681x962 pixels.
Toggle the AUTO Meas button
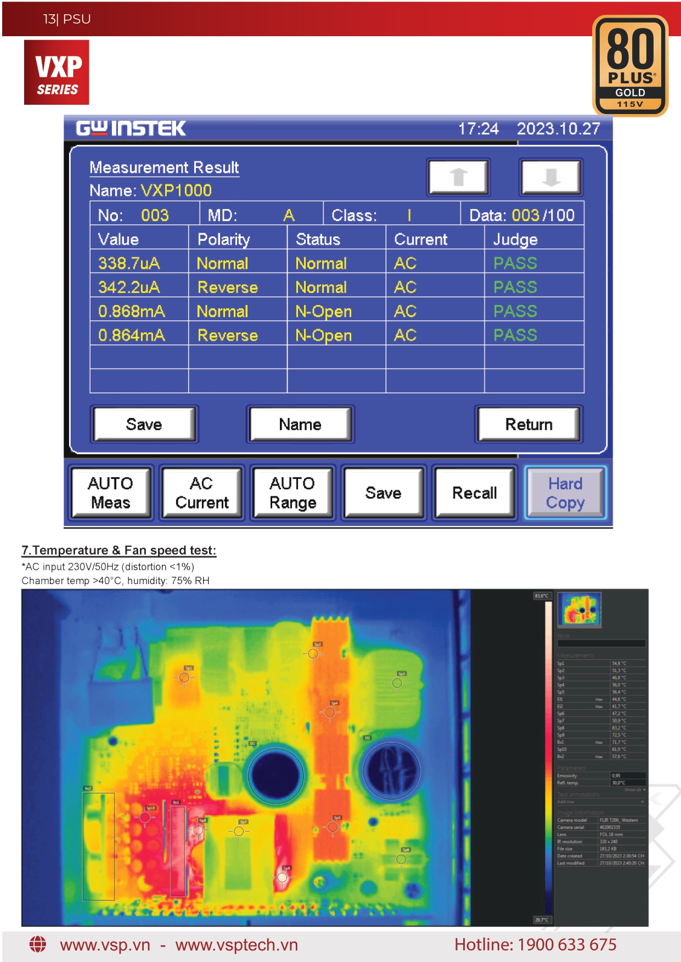[111, 493]
